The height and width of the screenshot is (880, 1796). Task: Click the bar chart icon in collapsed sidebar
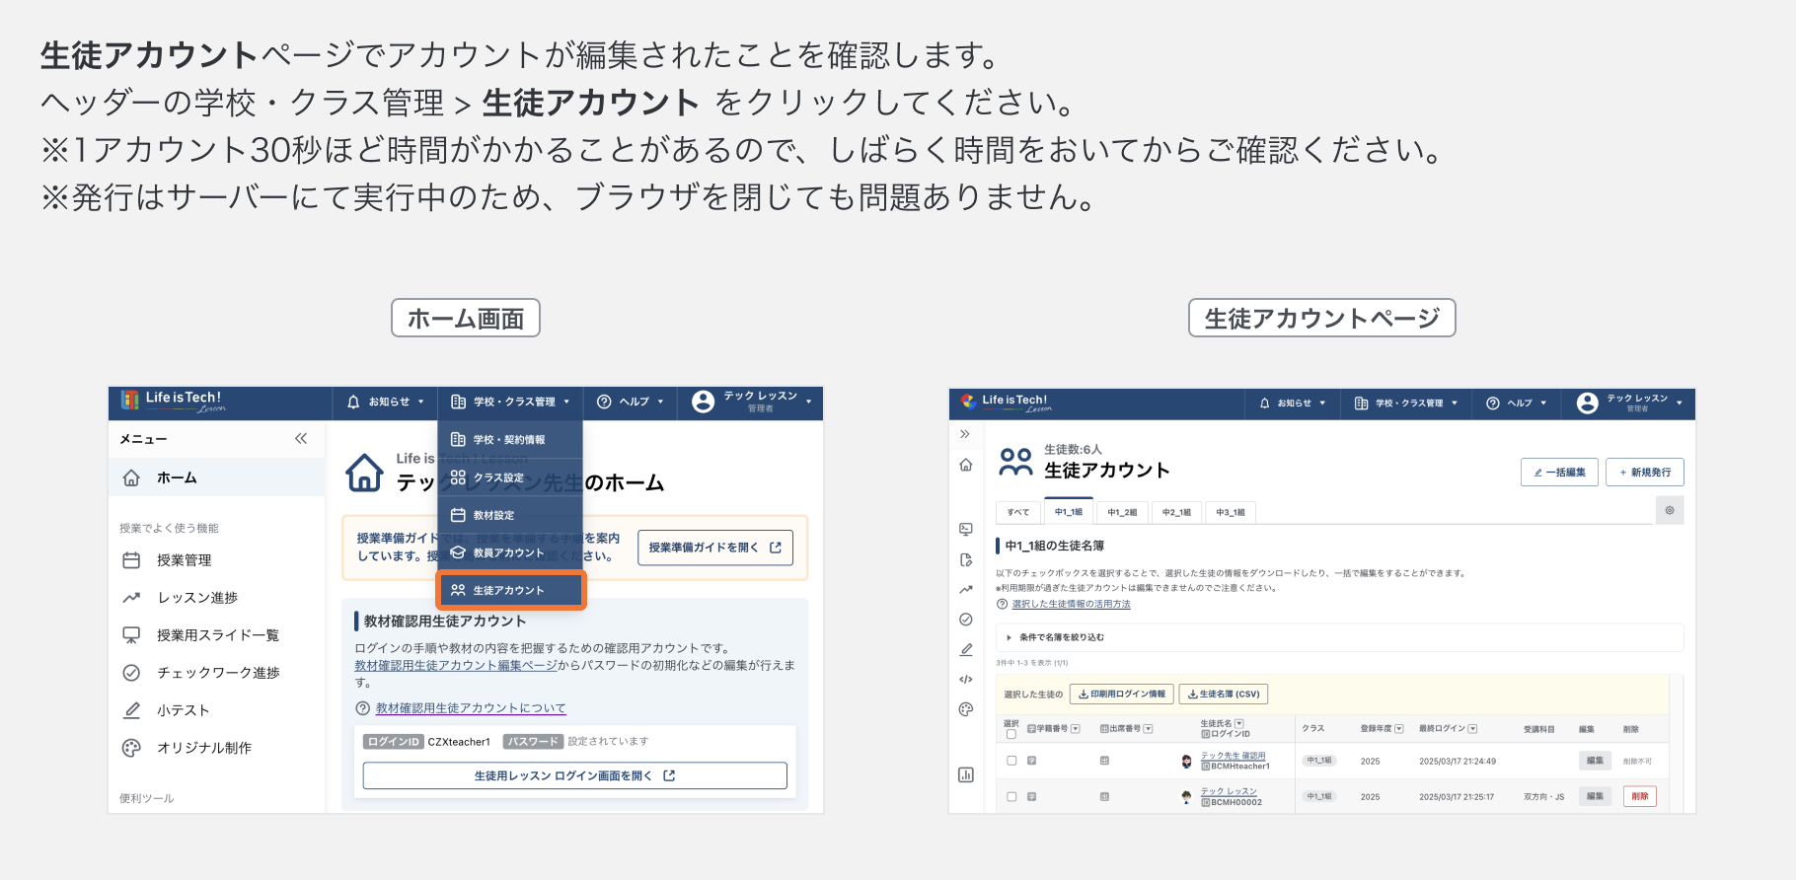[x=966, y=774]
